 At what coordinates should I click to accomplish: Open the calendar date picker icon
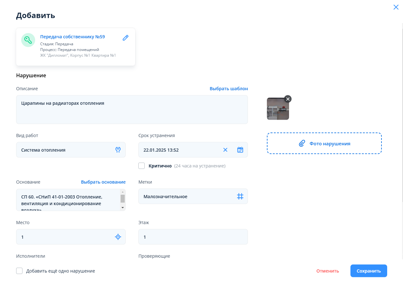(x=240, y=150)
